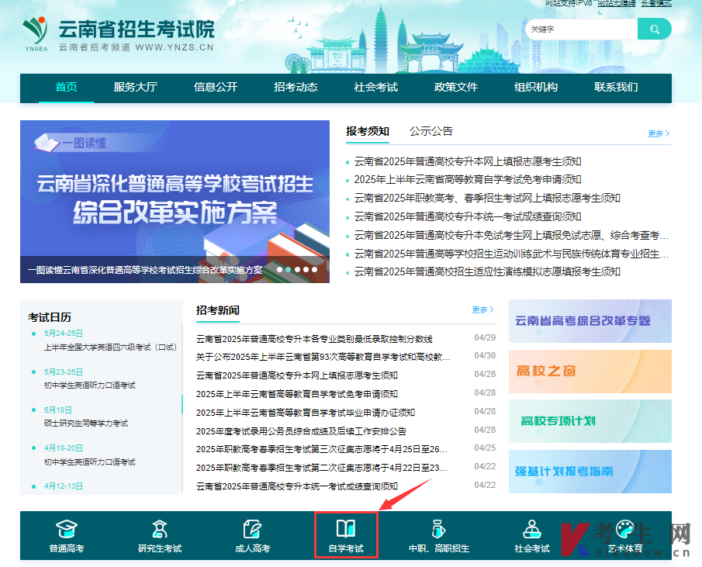
Task: Open the 社会考试 person icon
Action: click(532, 529)
